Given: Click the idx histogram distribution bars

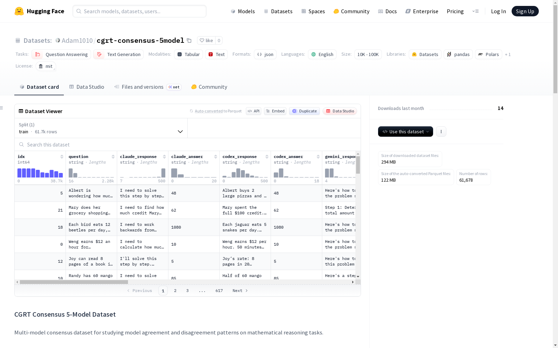Looking at the screenshot, I should point(40,173).
